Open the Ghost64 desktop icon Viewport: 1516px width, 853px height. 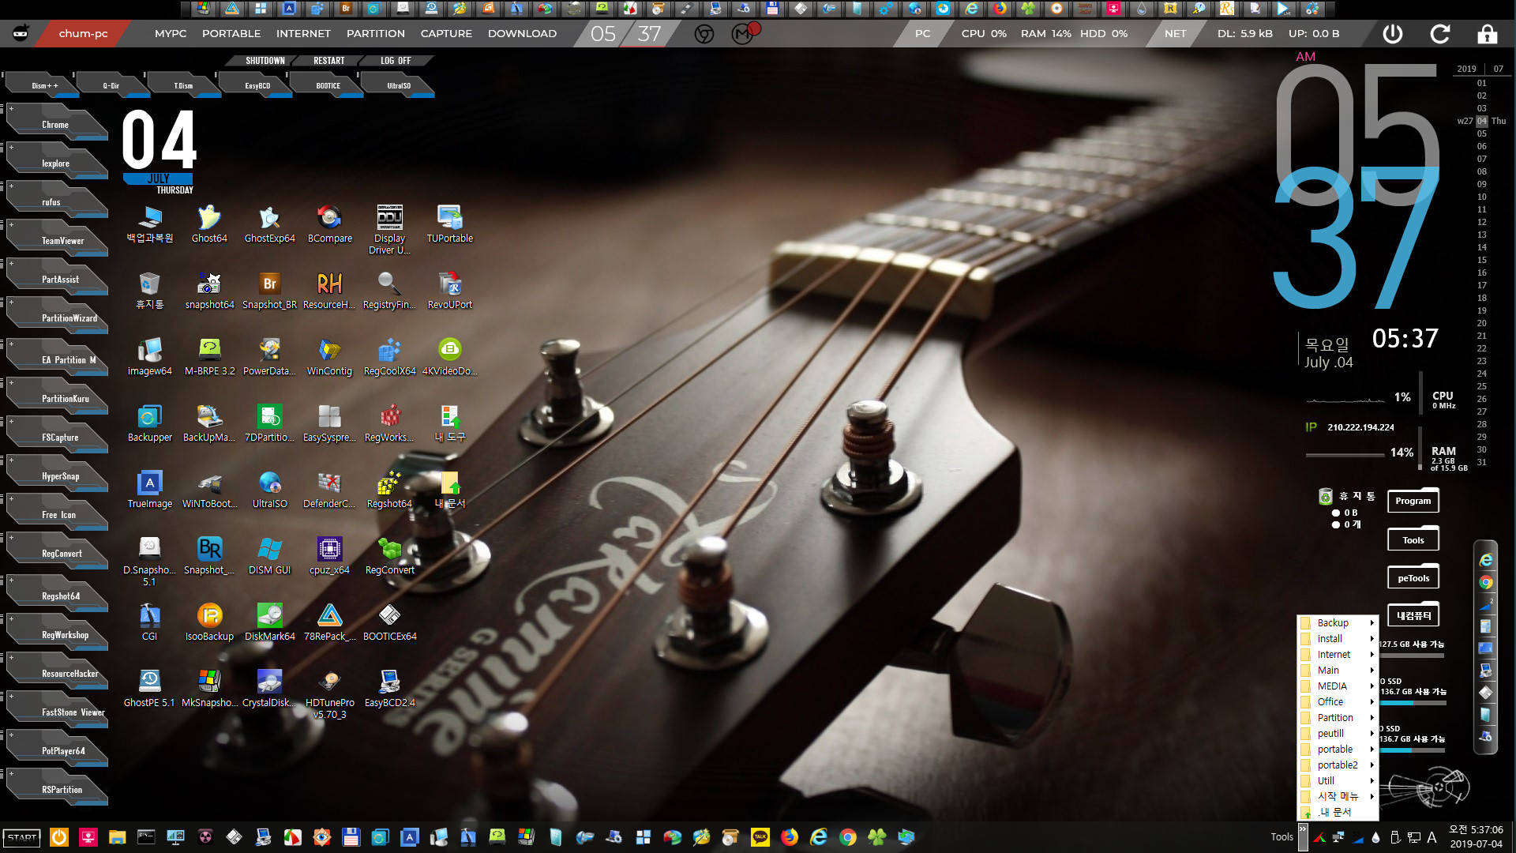pos(209,224)
